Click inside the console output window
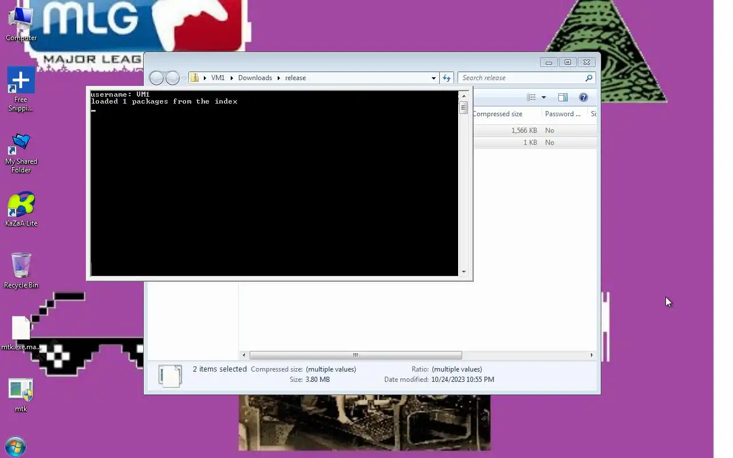Image resolution: width=733 pixels, height=458 pixels. 274,183
